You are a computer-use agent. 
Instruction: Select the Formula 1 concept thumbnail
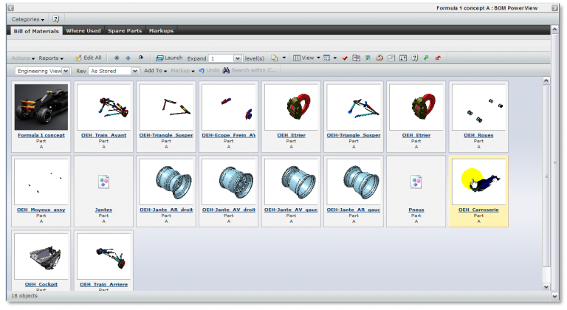(41, 108)
